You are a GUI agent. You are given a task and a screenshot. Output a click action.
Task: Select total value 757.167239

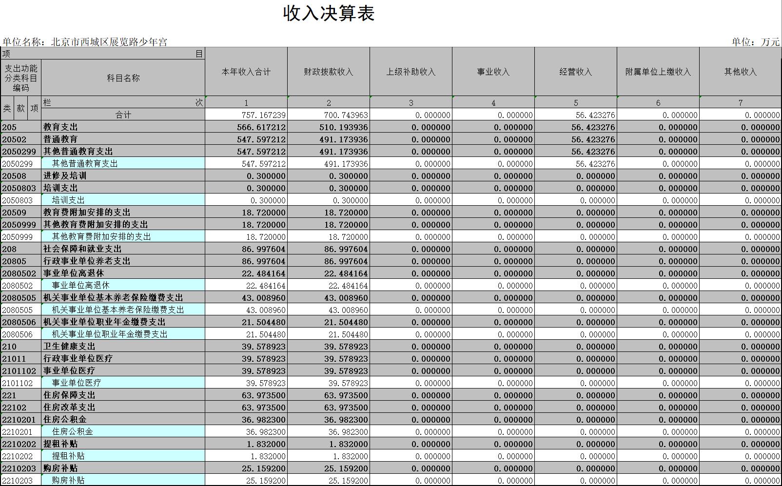246,115
